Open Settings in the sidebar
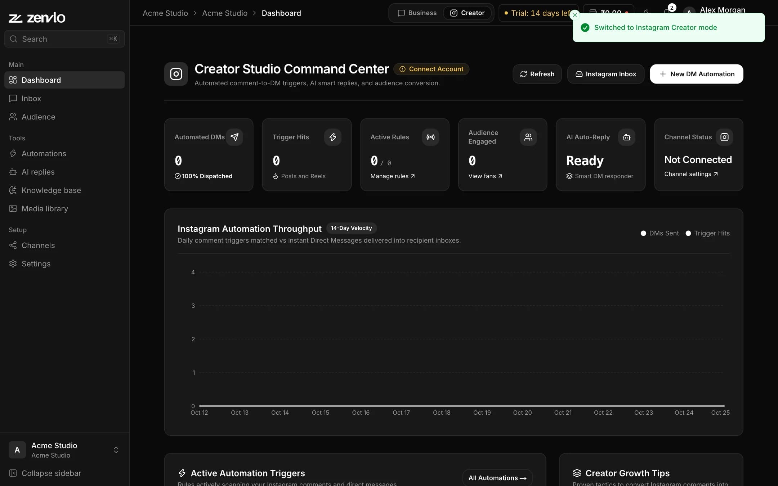Viewport: 778px width, 486px height. click(x=64, y=264)
